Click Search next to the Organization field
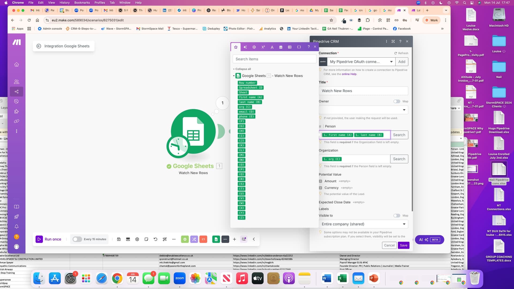The image size is (514, 289). (399, 159)
